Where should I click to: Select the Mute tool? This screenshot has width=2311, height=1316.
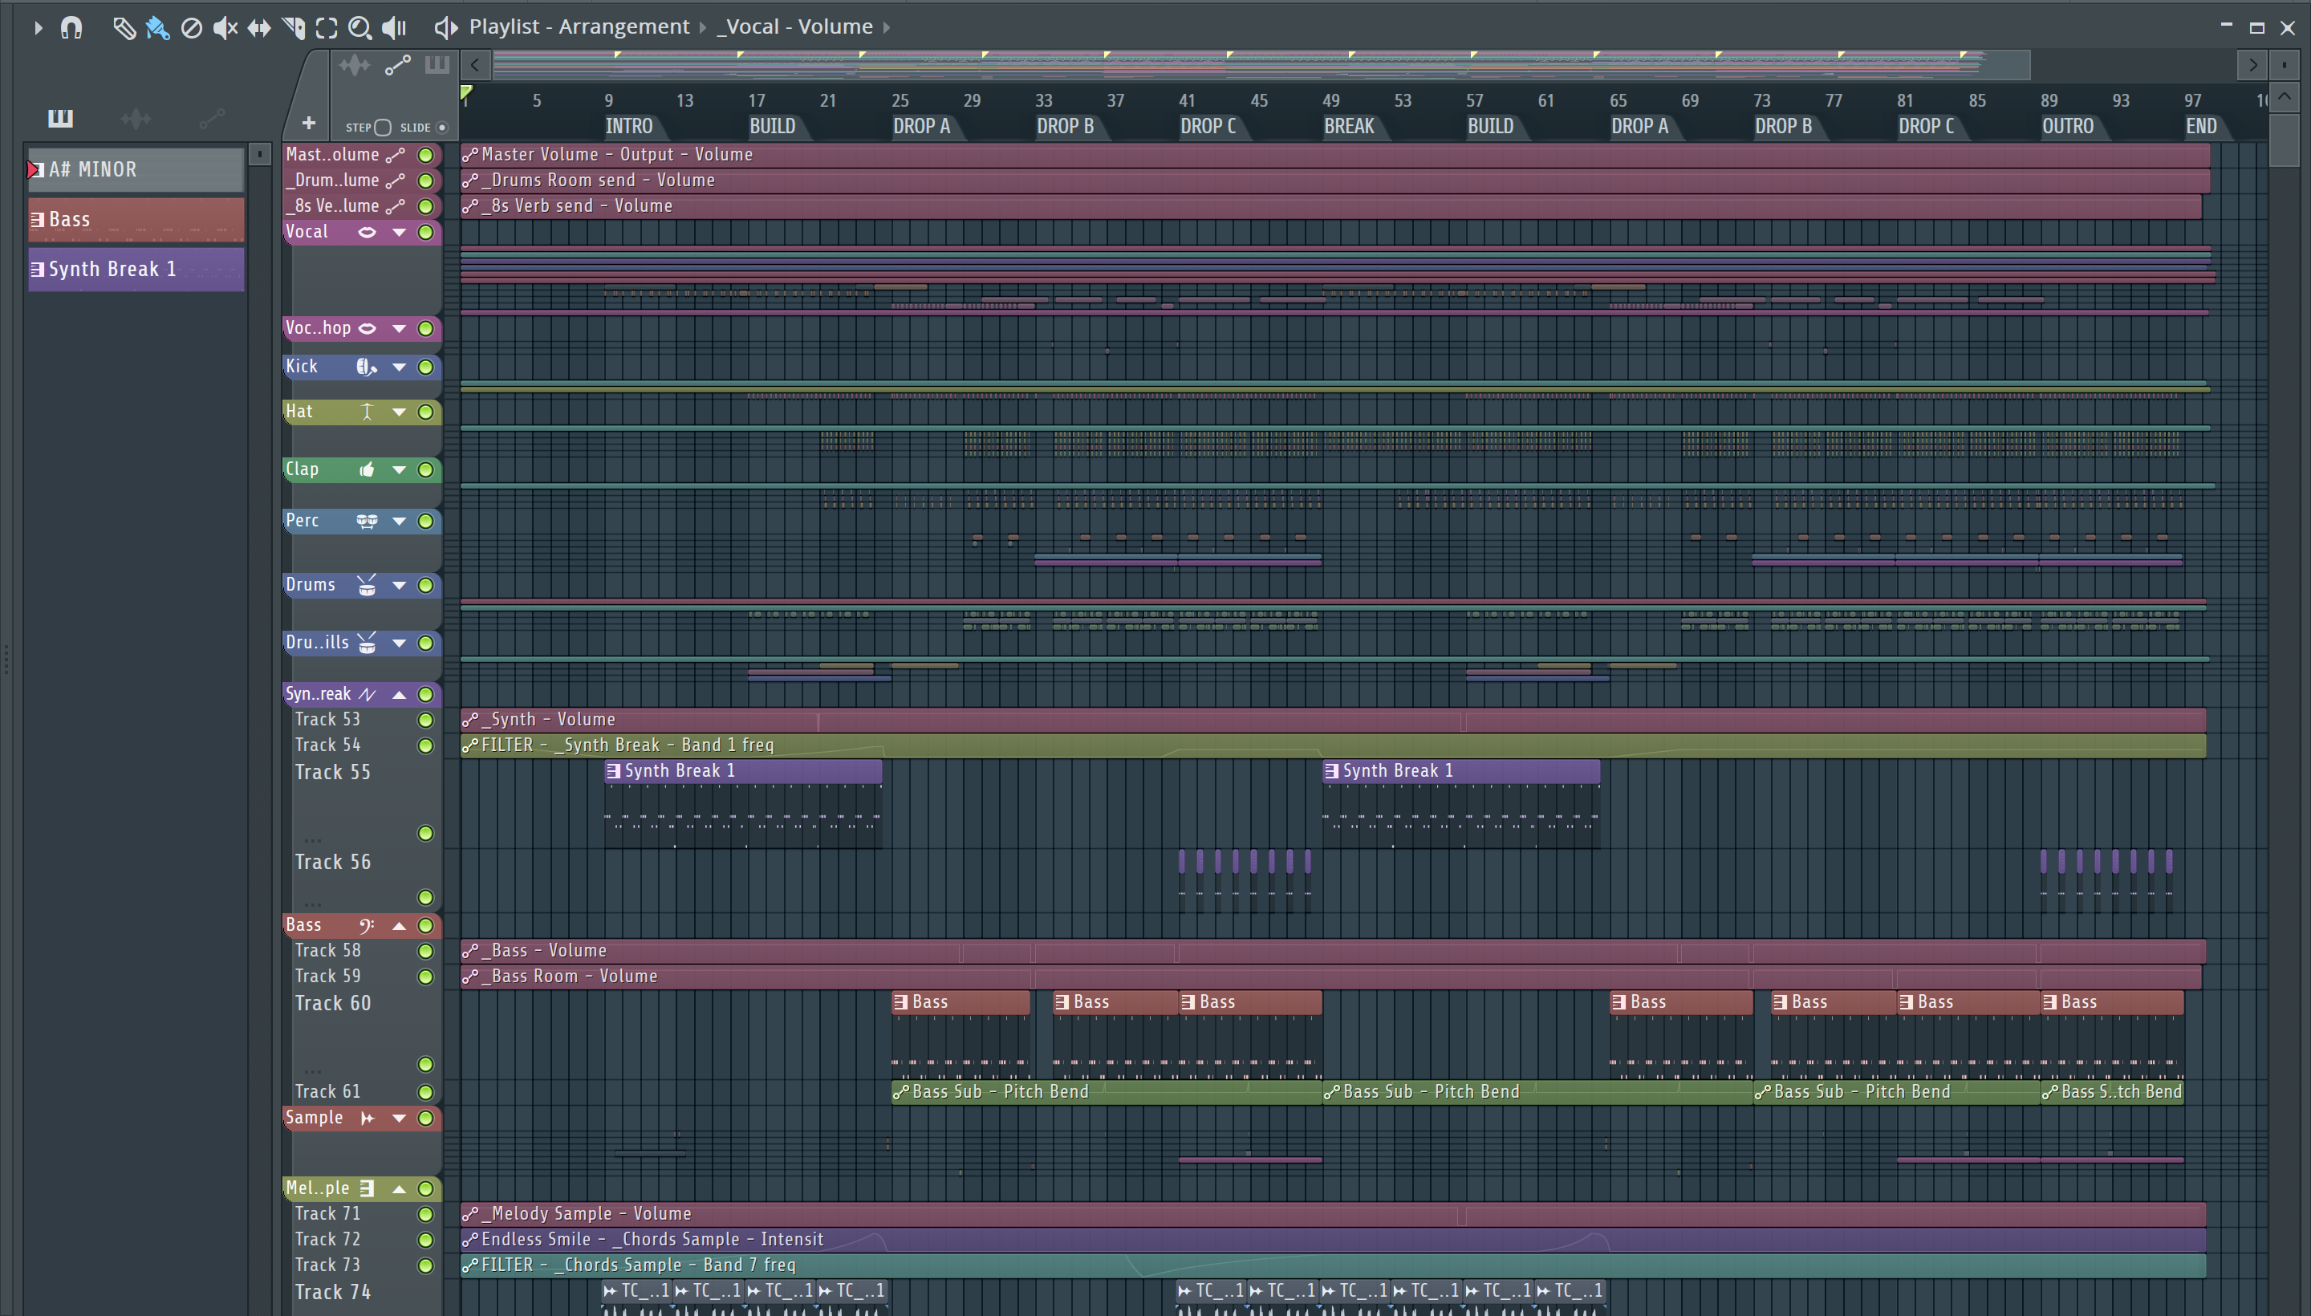[x=224, y=28]
